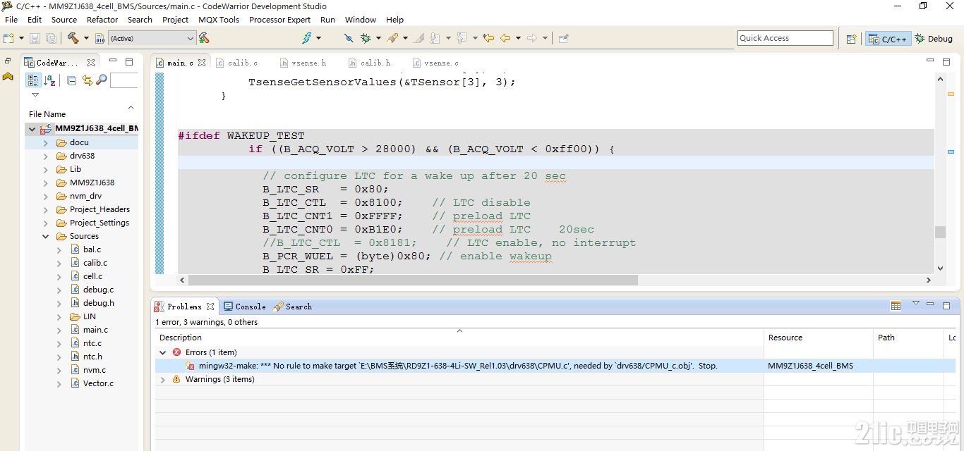Open the Problems view menu triangle
The height and width of the screenshot is (451, 964).
pyautogui.click(x=916, y=303)
